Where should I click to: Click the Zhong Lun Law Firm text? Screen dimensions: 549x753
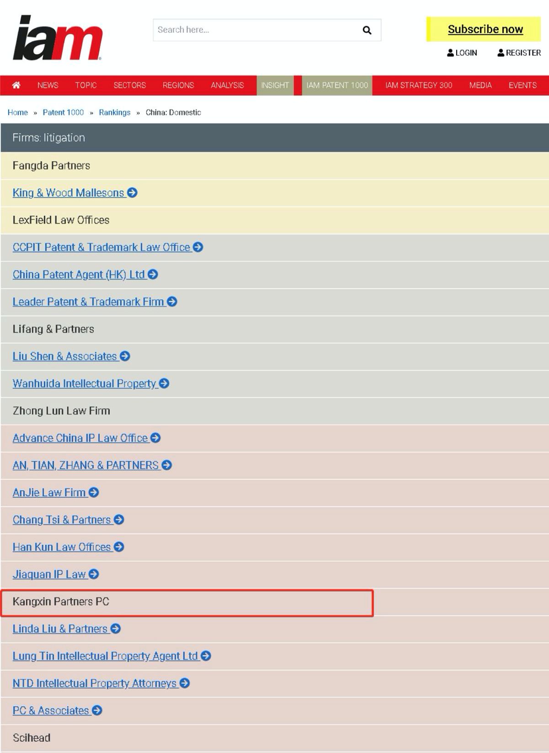click(61, 411)
